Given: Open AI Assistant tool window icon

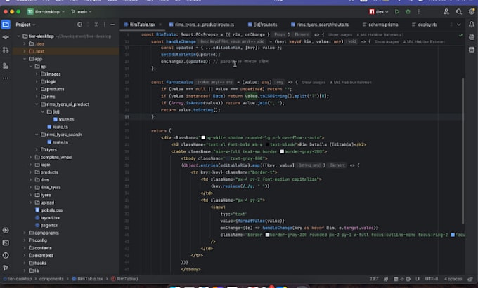Looking at the screenshot, I should coord(472,37).
